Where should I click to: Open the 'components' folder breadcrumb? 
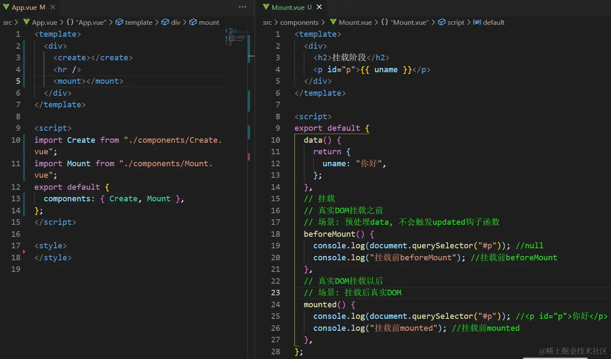299,22
